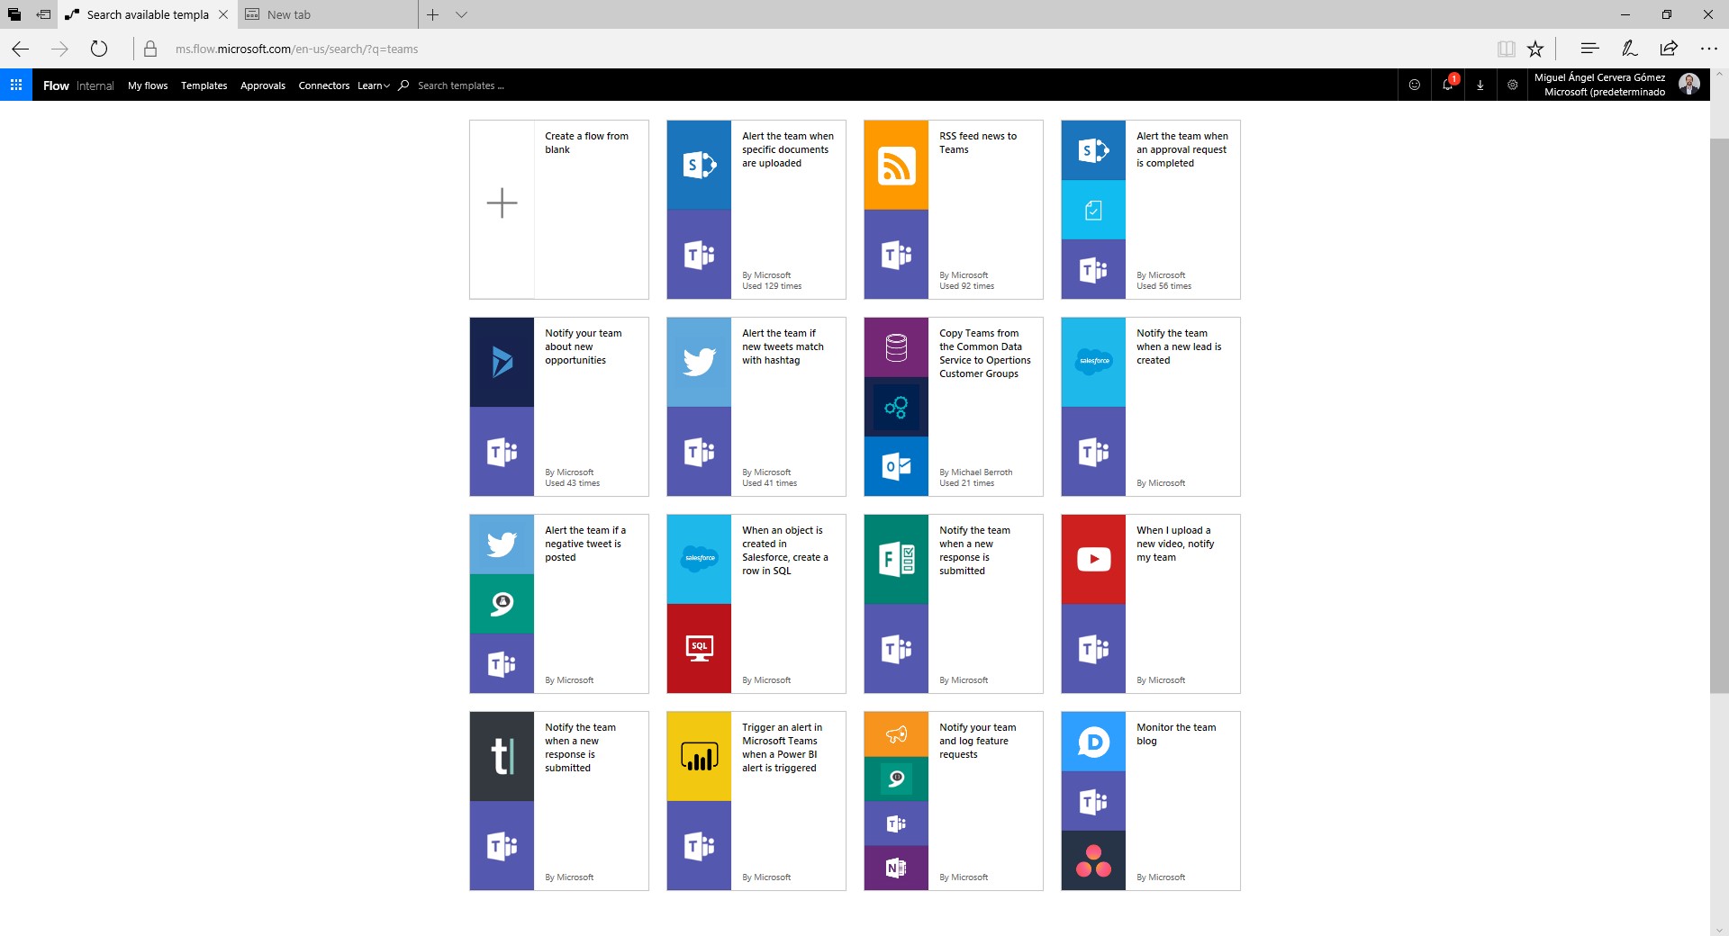Open Approvals in the navigation bar
The height and width of the screenshot is (936, 1729).
click(263, 85)
